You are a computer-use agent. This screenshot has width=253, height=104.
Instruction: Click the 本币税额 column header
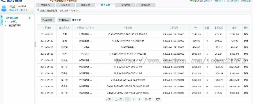click(219, 28)
